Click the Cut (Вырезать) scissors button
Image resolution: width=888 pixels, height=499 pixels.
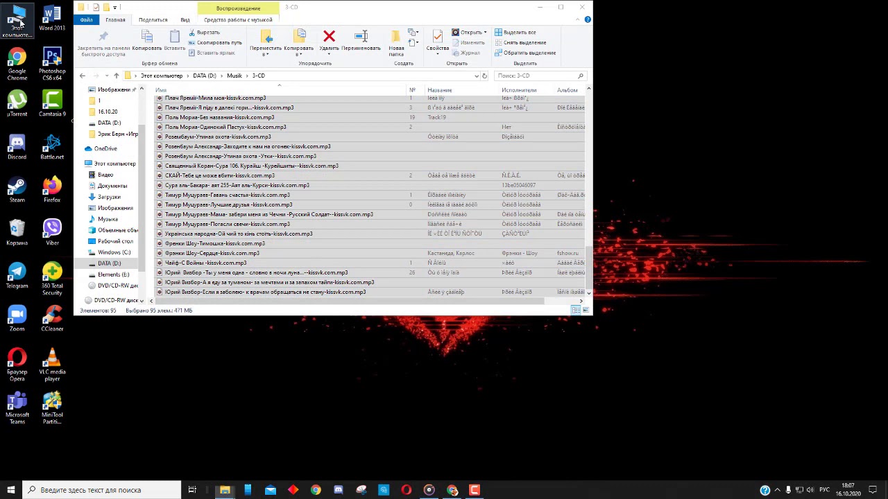pos(204,33)
